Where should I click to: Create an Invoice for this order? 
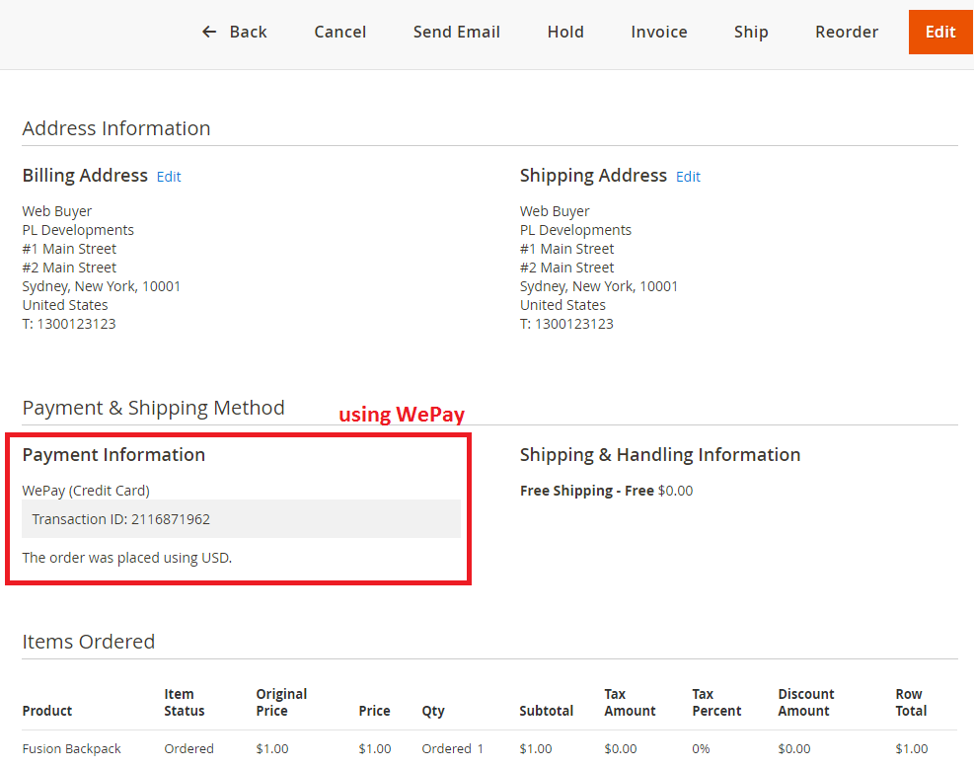pos(658,32)
